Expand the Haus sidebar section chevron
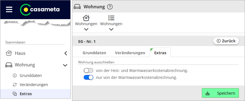 (66, 53)
